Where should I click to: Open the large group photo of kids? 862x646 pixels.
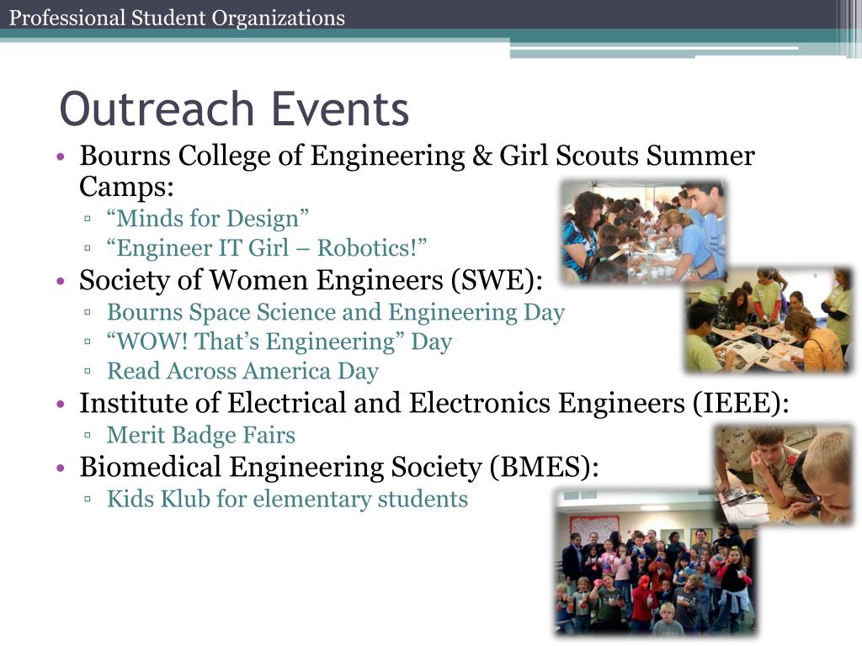pos(655,563)
